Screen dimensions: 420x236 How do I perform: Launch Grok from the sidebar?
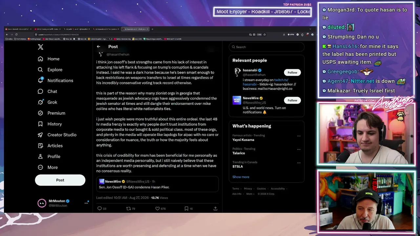click(47, 102)
